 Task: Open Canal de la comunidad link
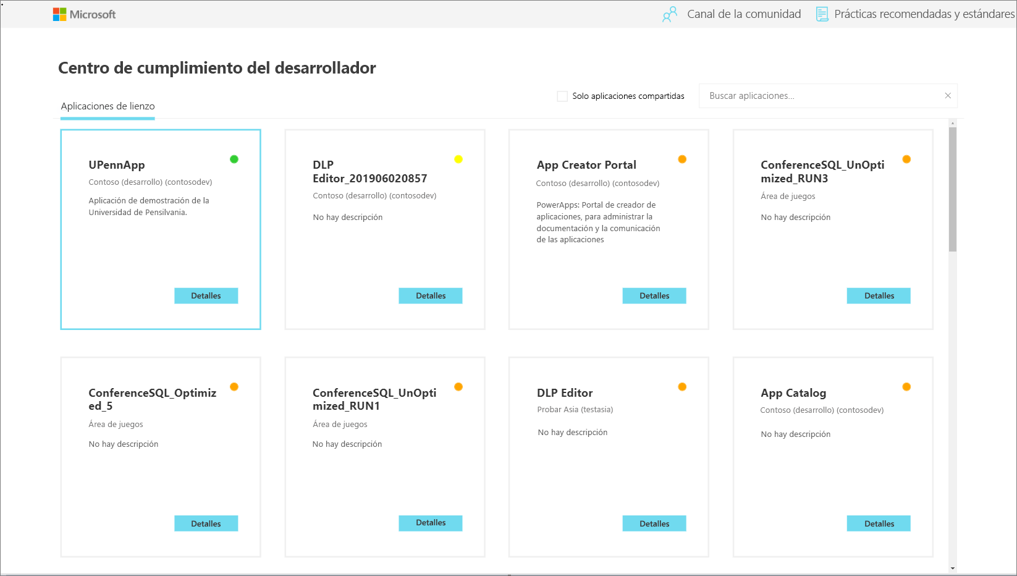point(744,14)
